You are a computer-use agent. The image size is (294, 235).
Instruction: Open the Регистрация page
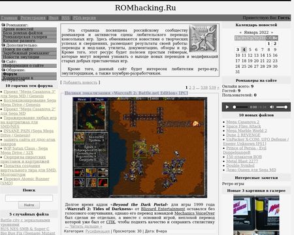tap(33, 18)
